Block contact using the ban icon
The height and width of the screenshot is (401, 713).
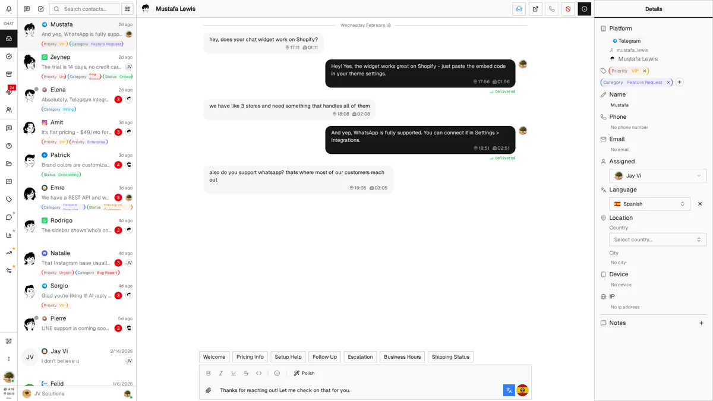(x=568, y=9)
